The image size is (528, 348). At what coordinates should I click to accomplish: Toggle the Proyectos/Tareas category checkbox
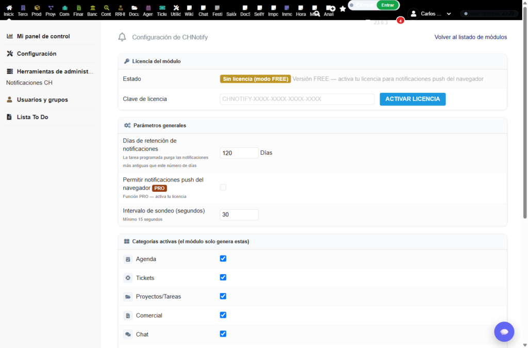point(223,296)
